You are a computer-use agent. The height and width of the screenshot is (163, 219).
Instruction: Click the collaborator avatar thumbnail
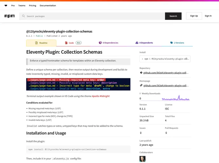pyautogui.click(x=143, y=159)
